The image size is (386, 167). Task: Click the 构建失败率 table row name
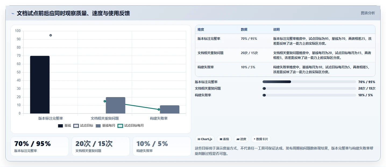pos(206,67)
